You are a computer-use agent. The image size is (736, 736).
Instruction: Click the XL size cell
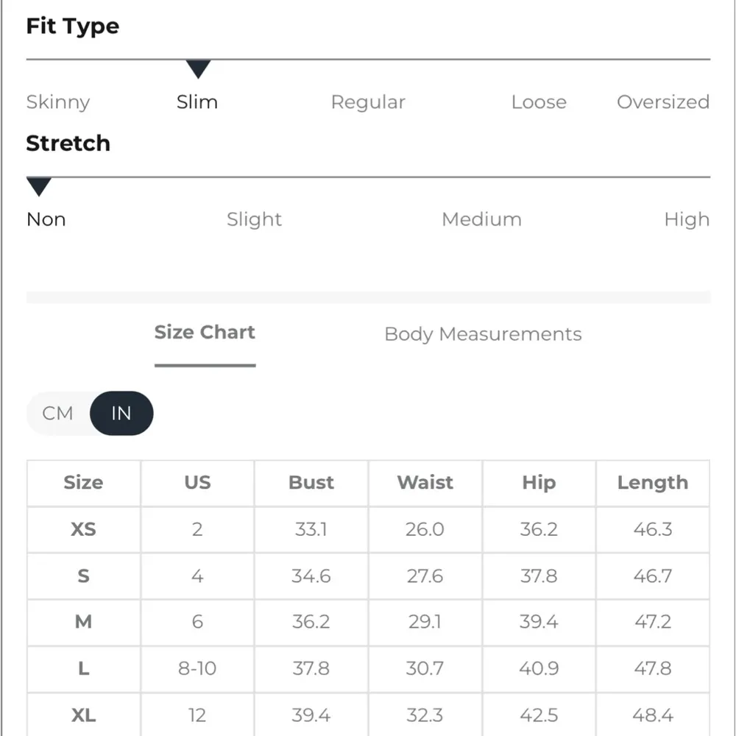pos(83,715)
